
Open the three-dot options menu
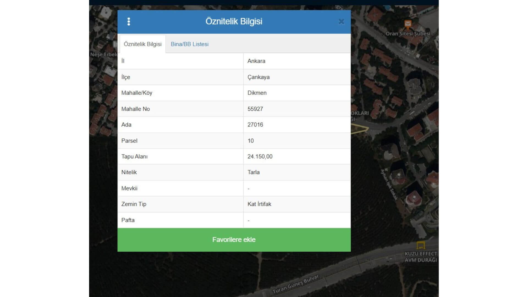pyautogui.click(x=129, y=21)
